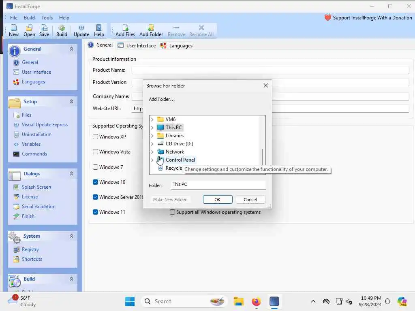Select Network in the folder tree
The height and width of the screenshot is (311, 415).
click(175, 152)
